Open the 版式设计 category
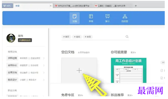This screenshot has height=99, width=168. point(12,80)
